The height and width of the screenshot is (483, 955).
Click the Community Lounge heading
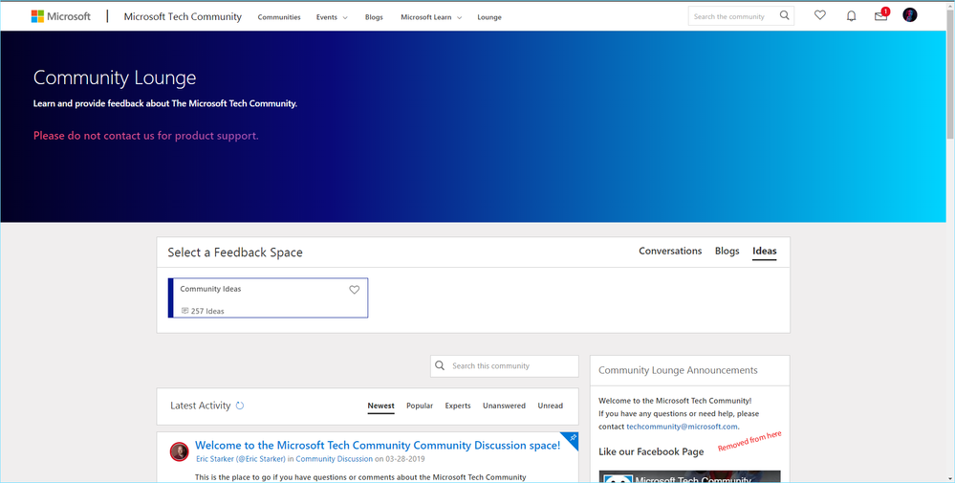coord(115,78)
